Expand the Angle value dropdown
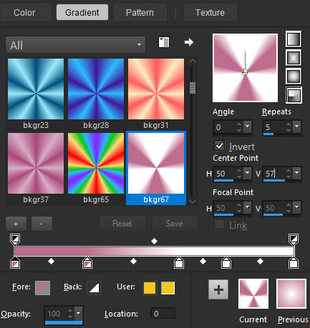Screen dimensions: 310x328 (x=248, y=126)
